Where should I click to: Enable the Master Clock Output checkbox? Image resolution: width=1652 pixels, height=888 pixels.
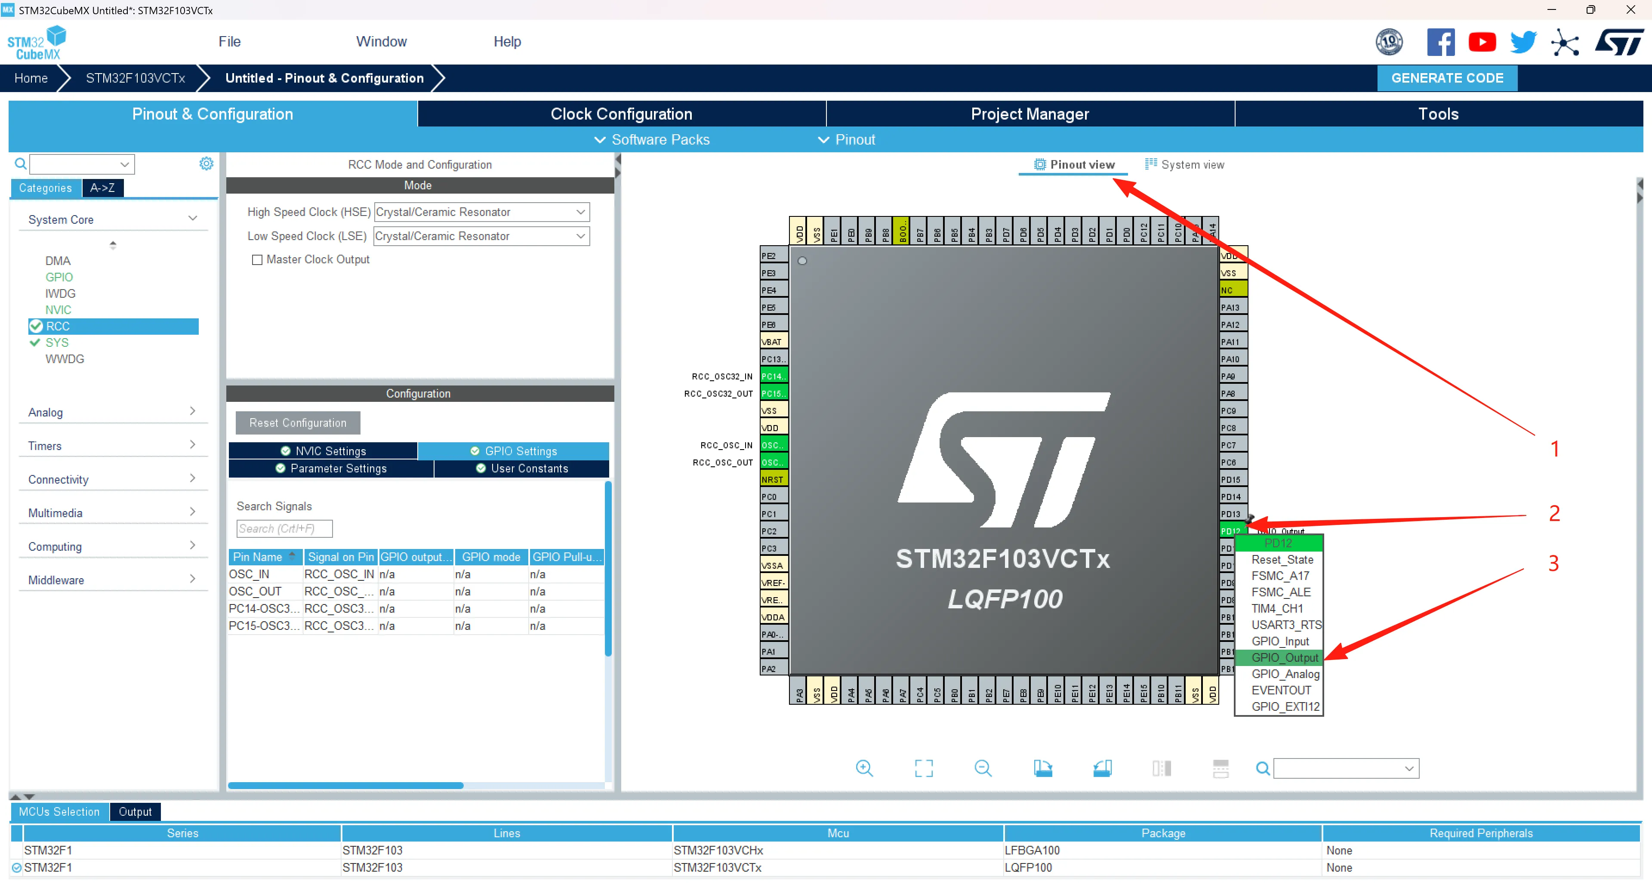[257, 260]
